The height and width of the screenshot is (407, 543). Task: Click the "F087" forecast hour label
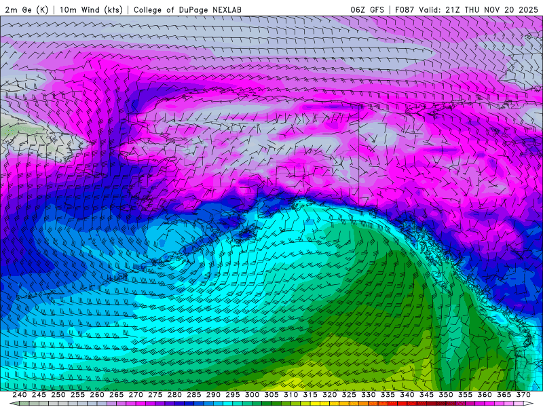tap(405, 9)
